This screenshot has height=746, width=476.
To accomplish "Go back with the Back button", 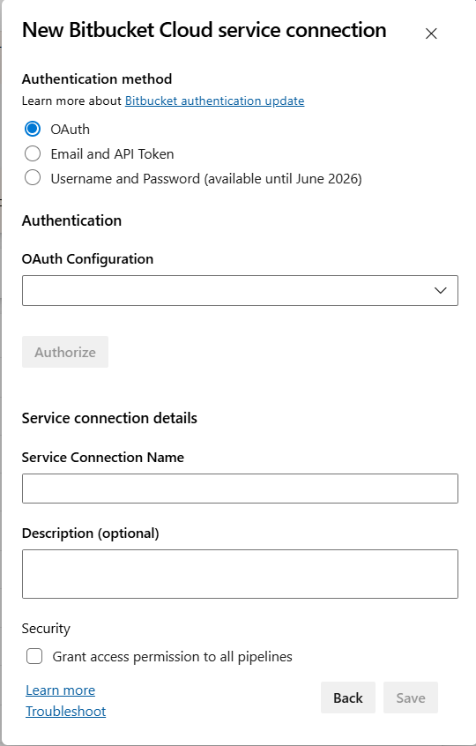I will (348, 698).
